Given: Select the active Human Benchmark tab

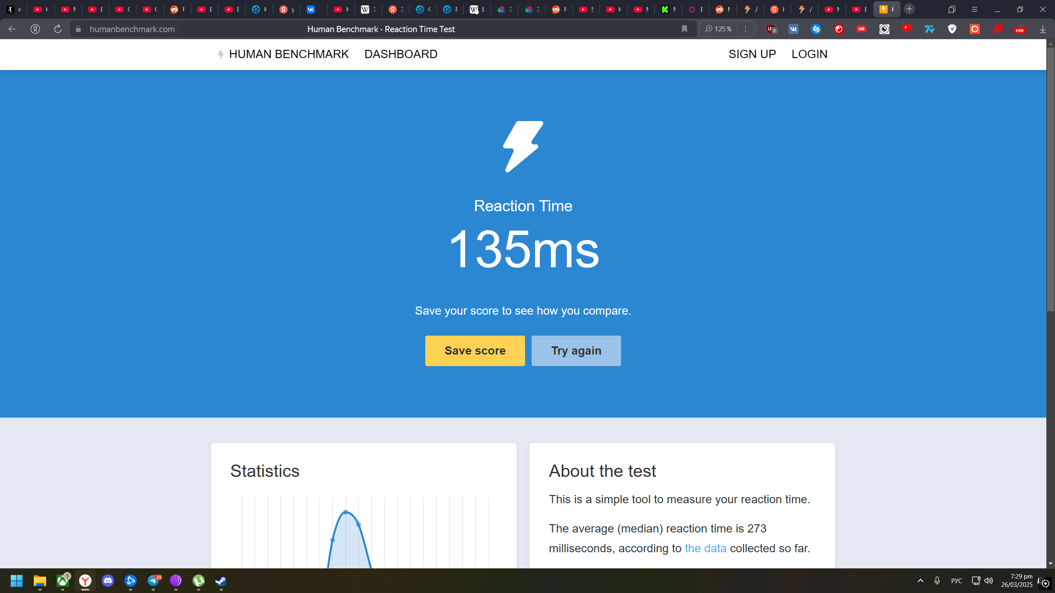Looking at the screenshot, I should tap(886, 9).
